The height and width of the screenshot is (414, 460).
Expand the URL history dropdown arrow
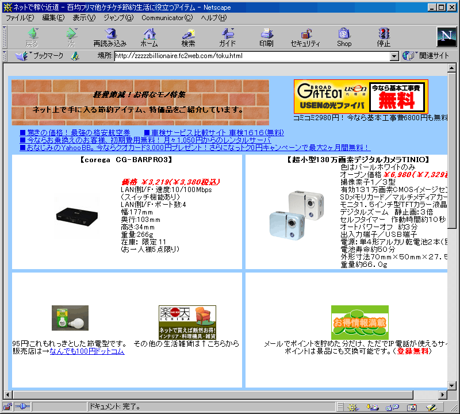click(394, 56)
